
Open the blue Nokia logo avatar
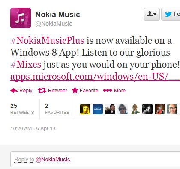(98, 109)
